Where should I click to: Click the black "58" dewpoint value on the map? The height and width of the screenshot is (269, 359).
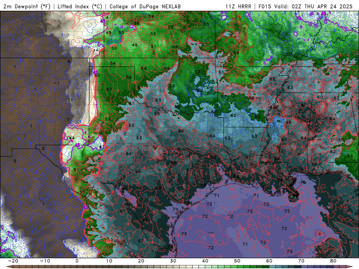pyautogui.click(x=177, y=107)
